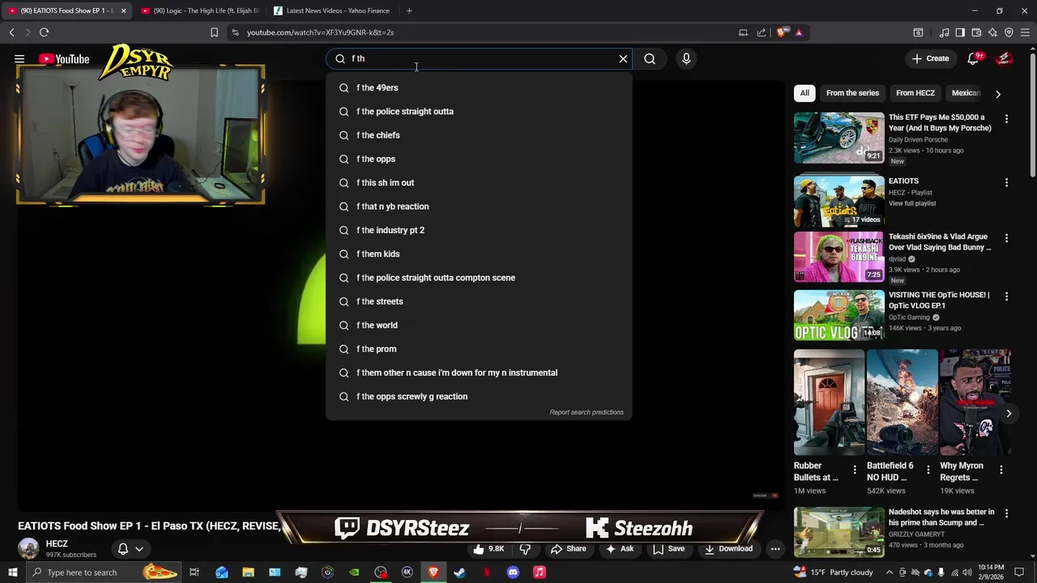Open the Brave VPN shield icon
Viewport: 1037px width, 583px height.
(1009, 32)
